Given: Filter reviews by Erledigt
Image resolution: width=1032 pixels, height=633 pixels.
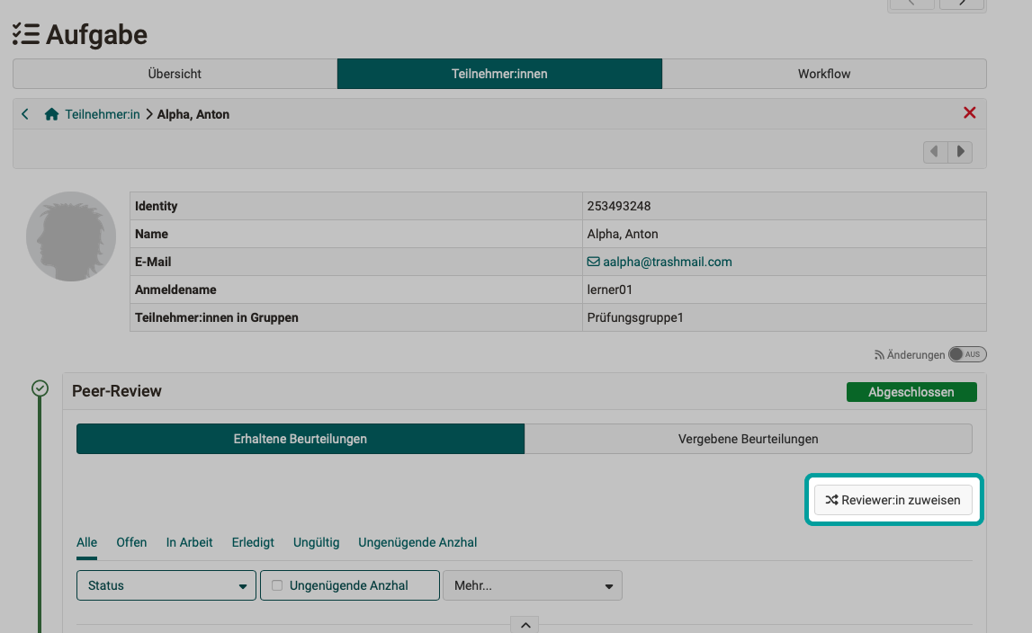Looking at the screenshot, I should click(253, 542).
